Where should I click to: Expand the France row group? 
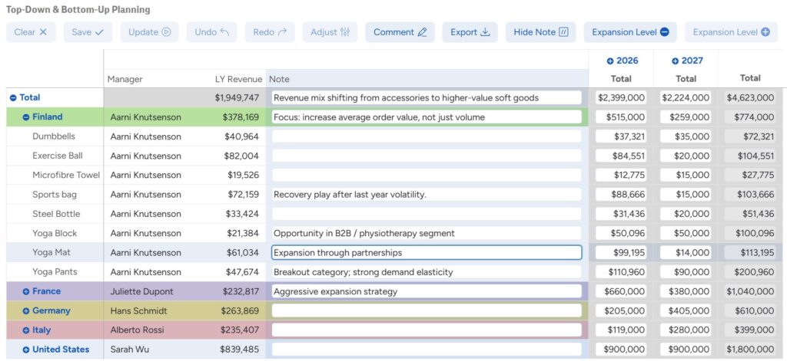click(x=26, y=291)
